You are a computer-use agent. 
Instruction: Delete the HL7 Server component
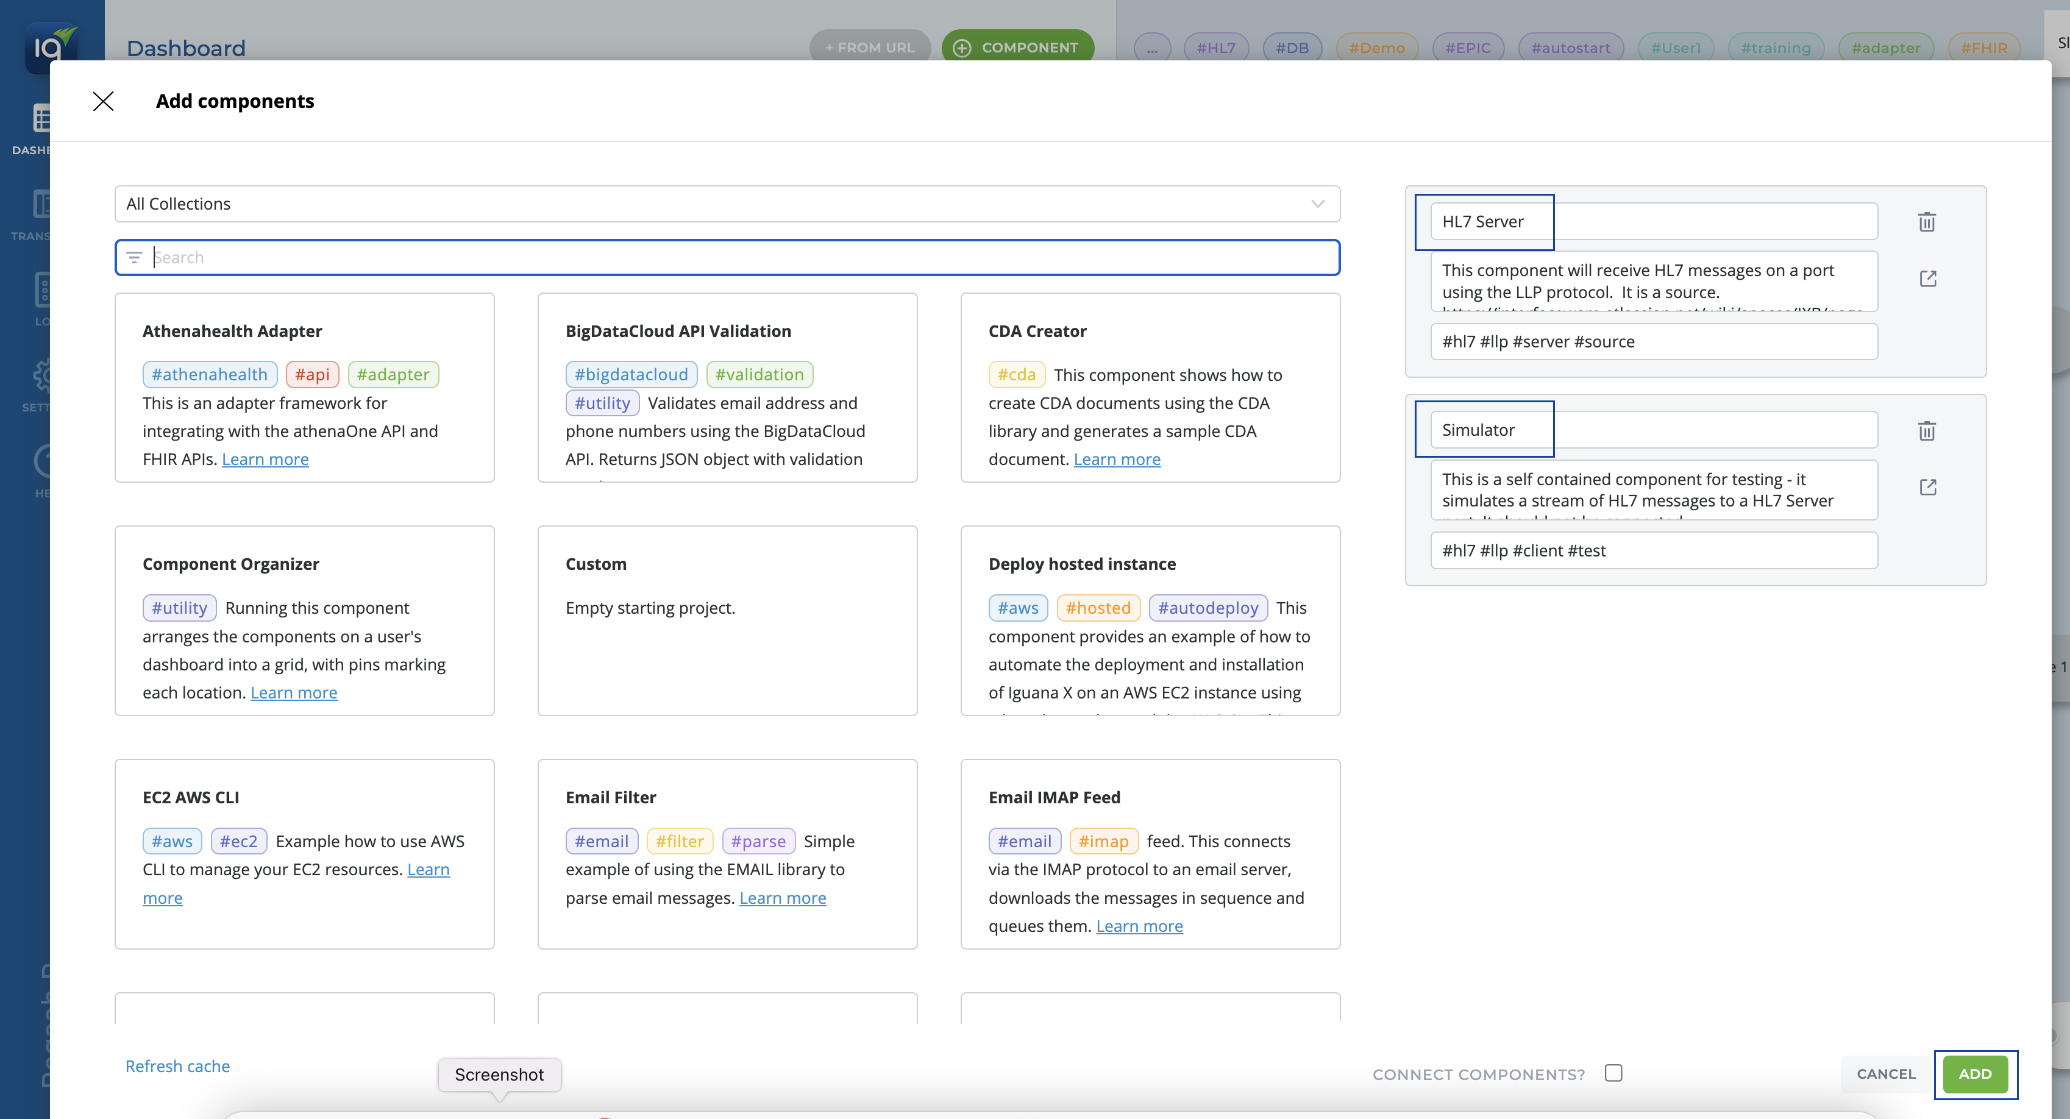[1927, 222]
